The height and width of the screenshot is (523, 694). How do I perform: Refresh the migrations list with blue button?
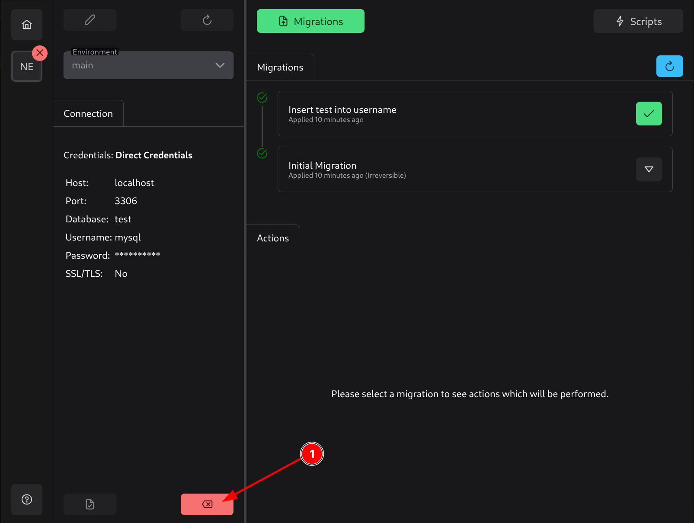click(669, 66)
